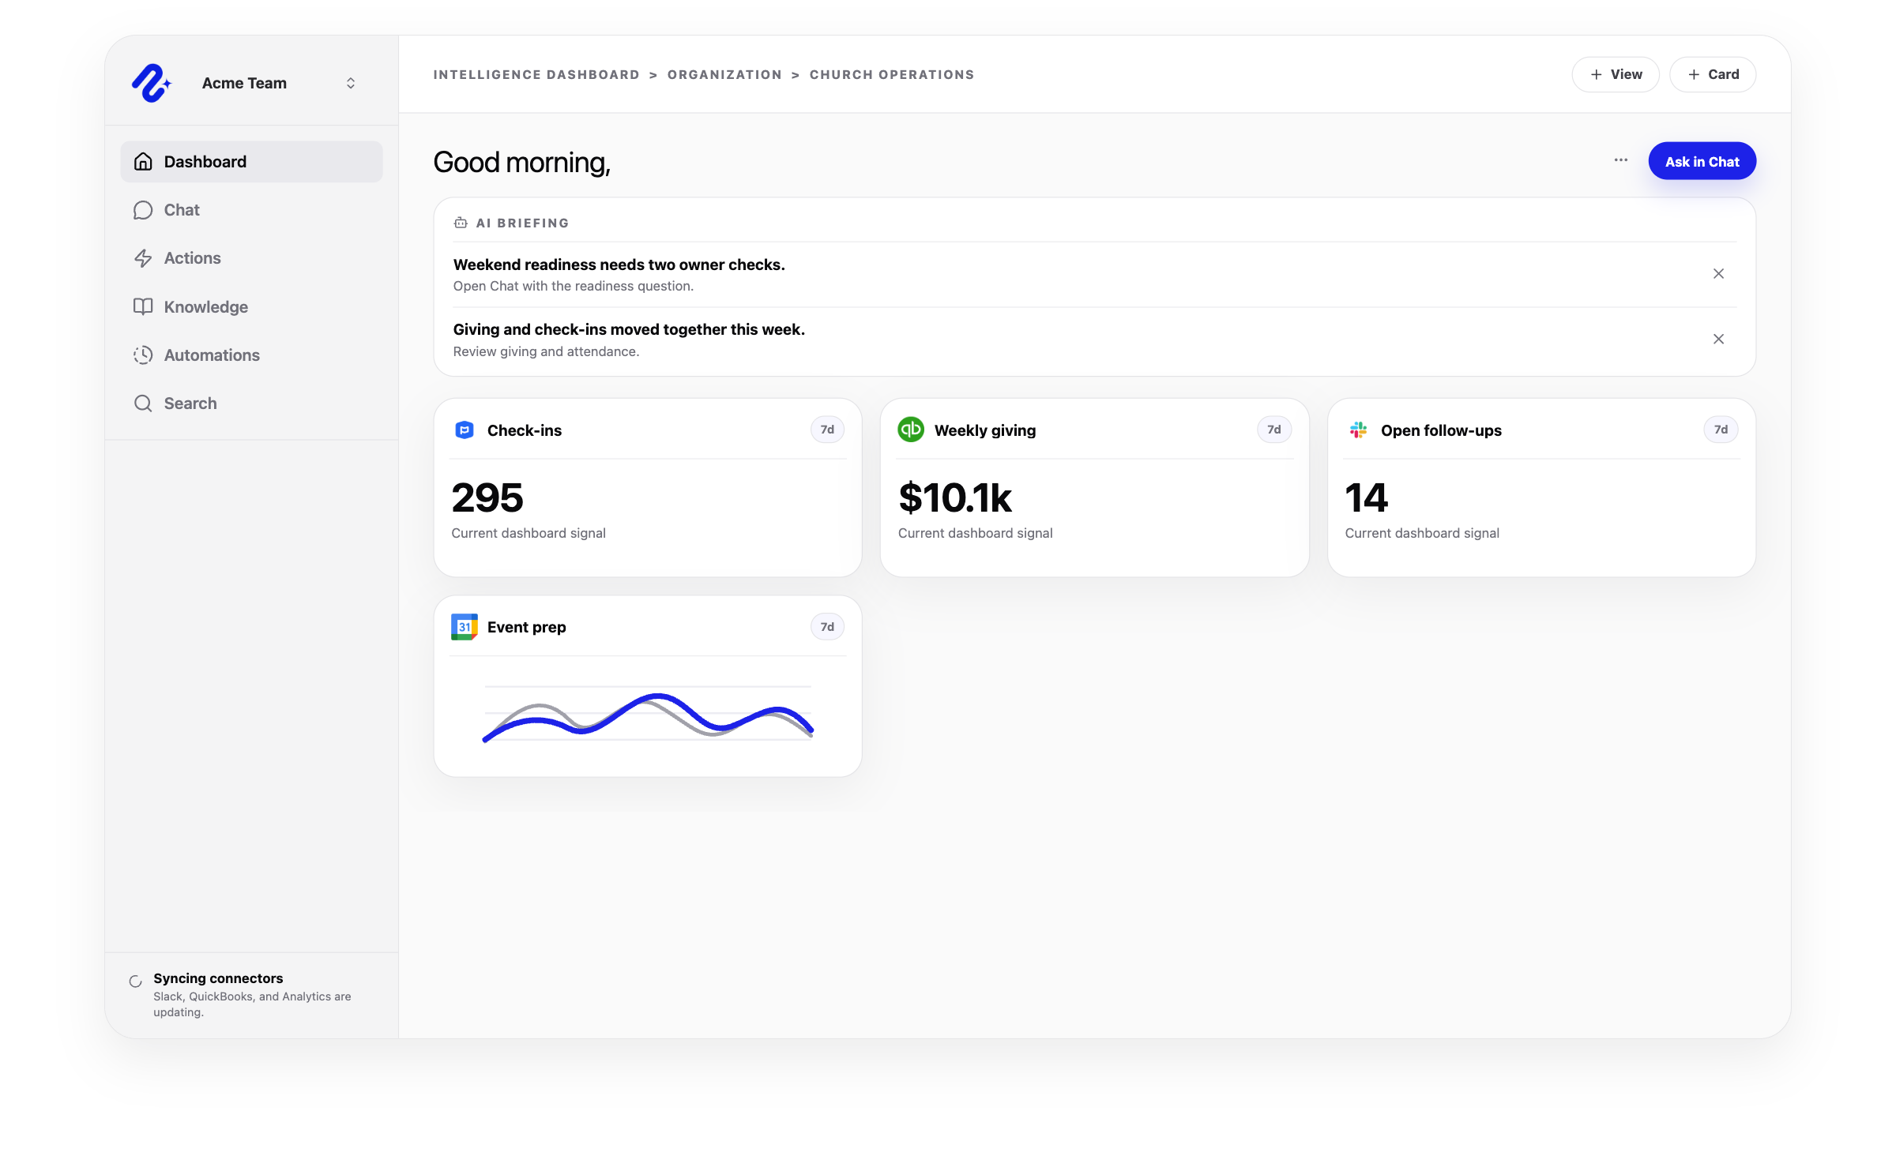Open the Knowledge section
Viewport: 1896px width, 1156px height.
pyautogui.click(x=251, y=307)
